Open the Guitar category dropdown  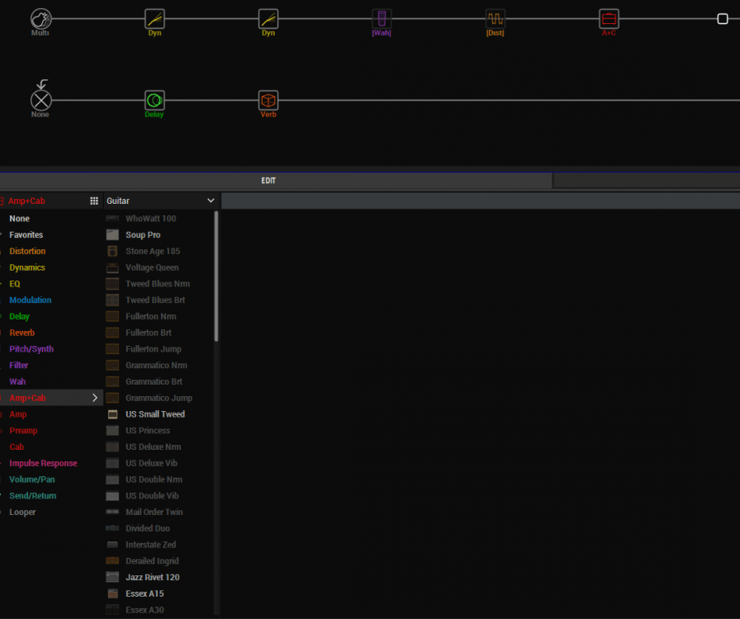(x=160, y=201)
